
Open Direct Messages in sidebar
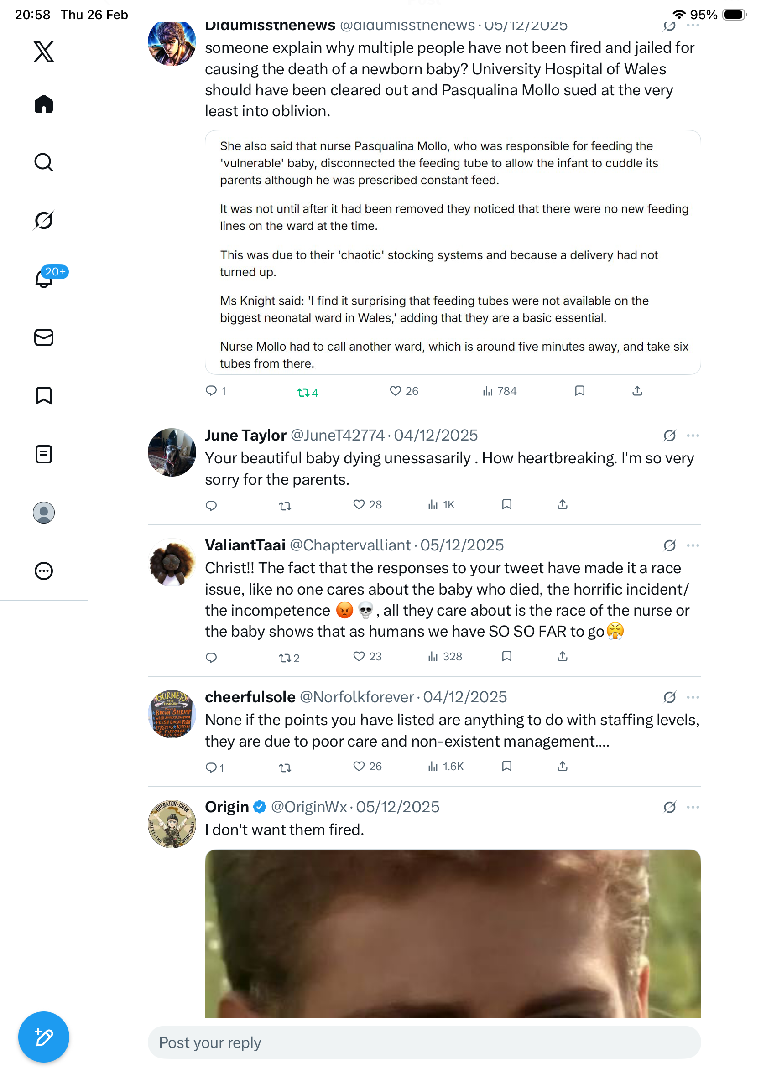tap(44, 337)
